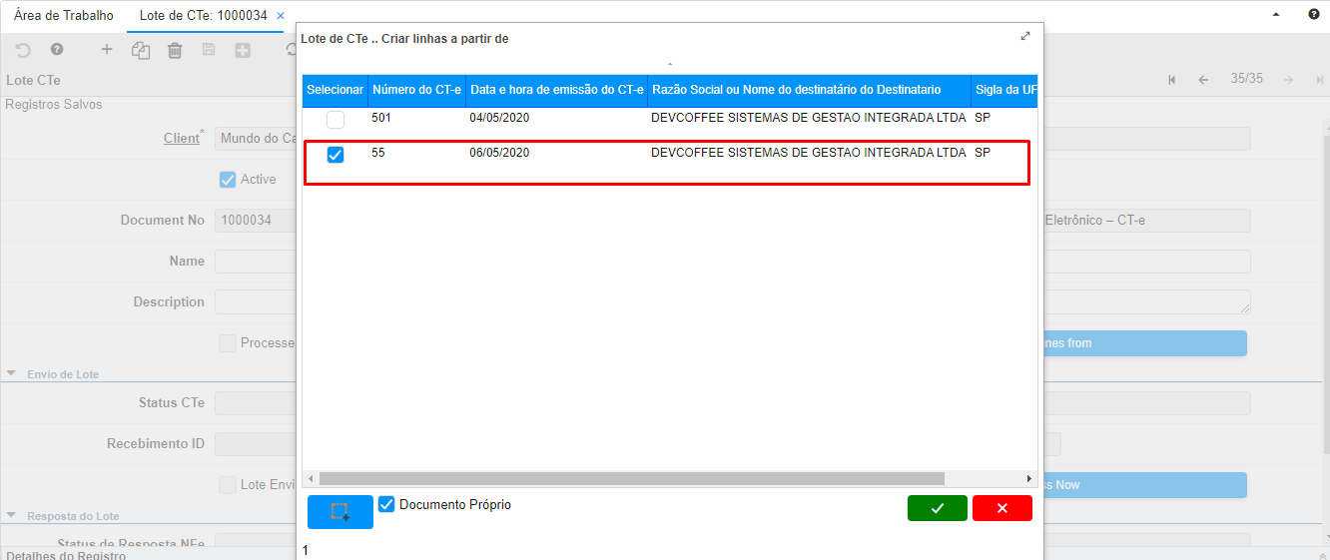Click the Save floppy disk icon

tap(209, 50)
